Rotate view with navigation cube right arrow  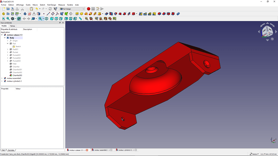click(276, 32)
